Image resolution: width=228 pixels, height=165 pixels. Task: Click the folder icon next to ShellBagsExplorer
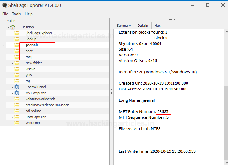[x=17, y=33]
